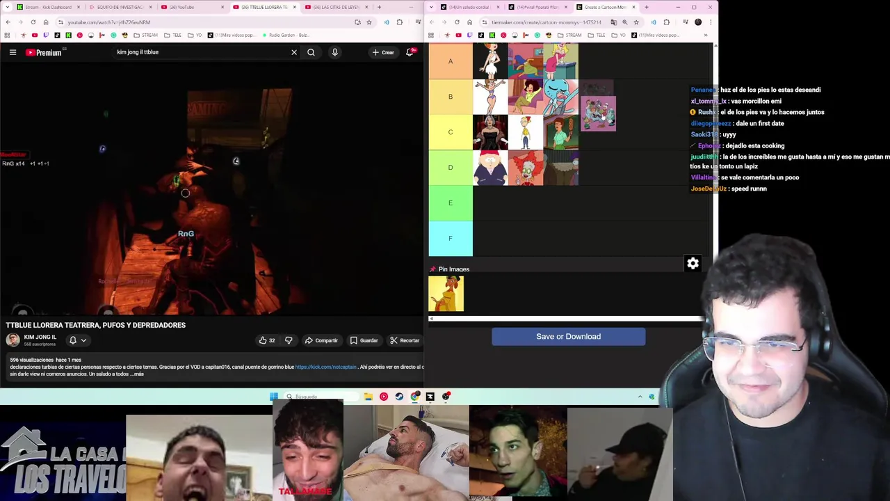
Task: Click the Guardar save button
Action: 364,340
